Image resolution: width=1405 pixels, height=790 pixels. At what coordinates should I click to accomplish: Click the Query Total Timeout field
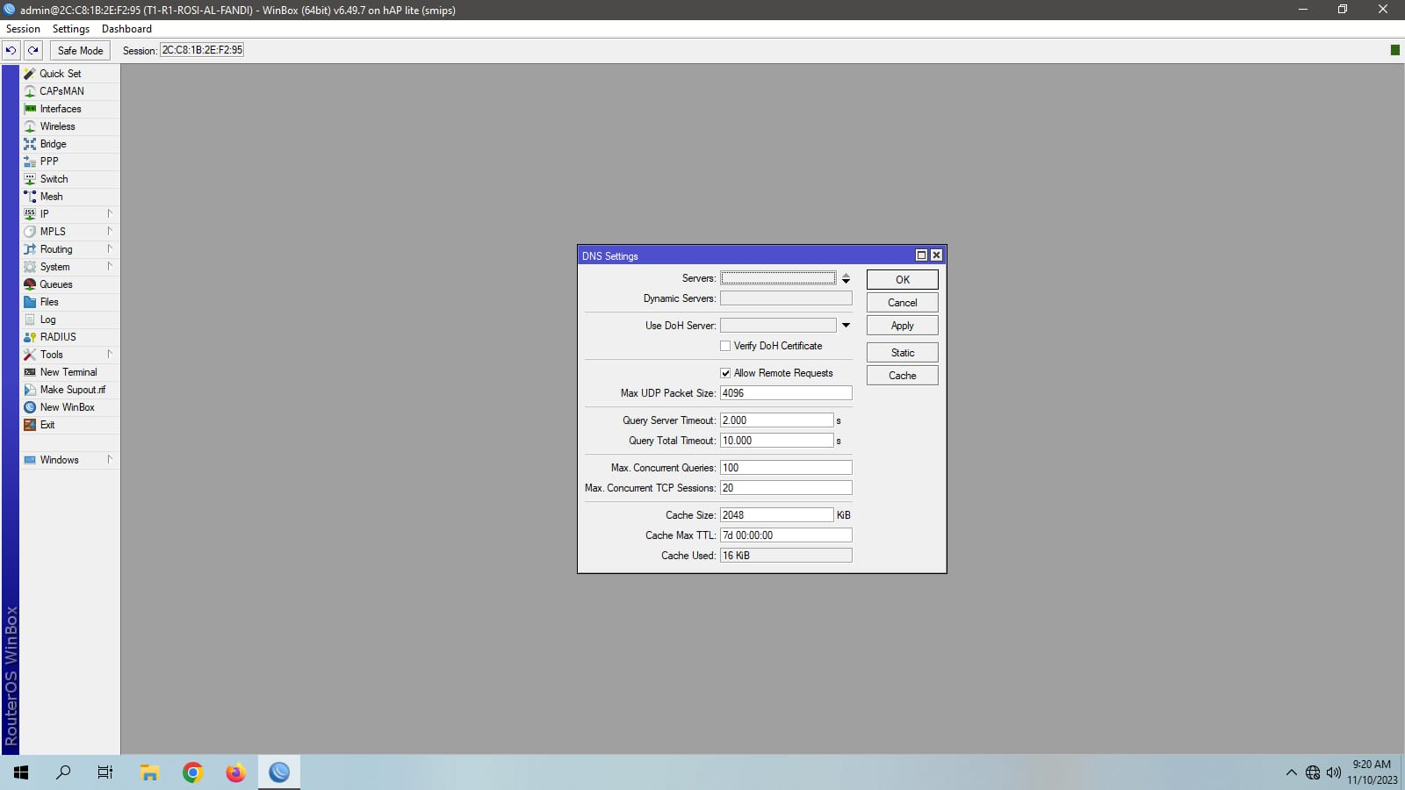coord(776,441)
